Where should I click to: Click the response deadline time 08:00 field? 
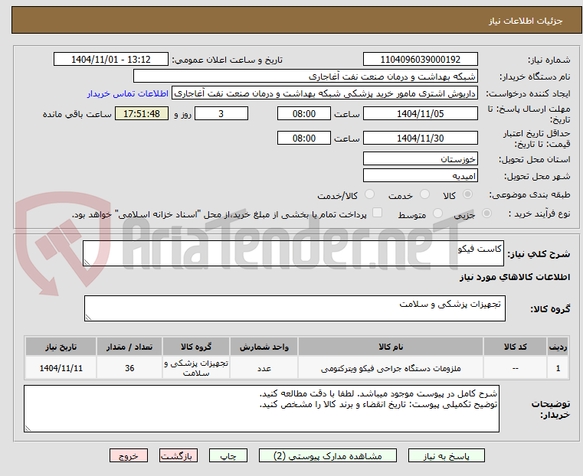point(304,113)
